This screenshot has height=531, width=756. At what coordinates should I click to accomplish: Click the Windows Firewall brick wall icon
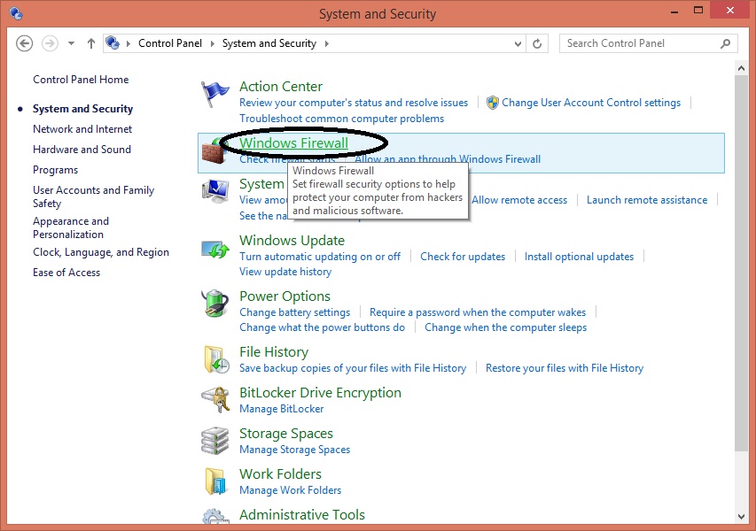pos(213,152)
